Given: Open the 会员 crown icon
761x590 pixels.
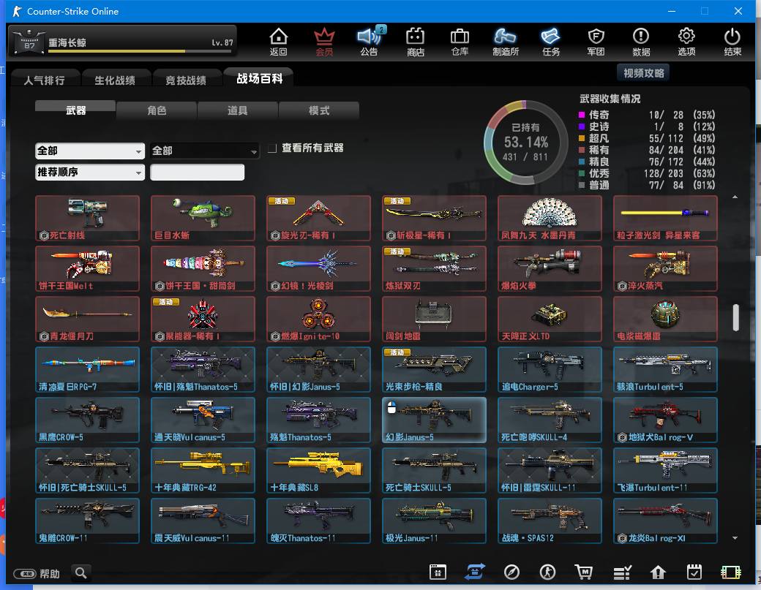Looking at the screenshot, I should click(x=324, y=41).
